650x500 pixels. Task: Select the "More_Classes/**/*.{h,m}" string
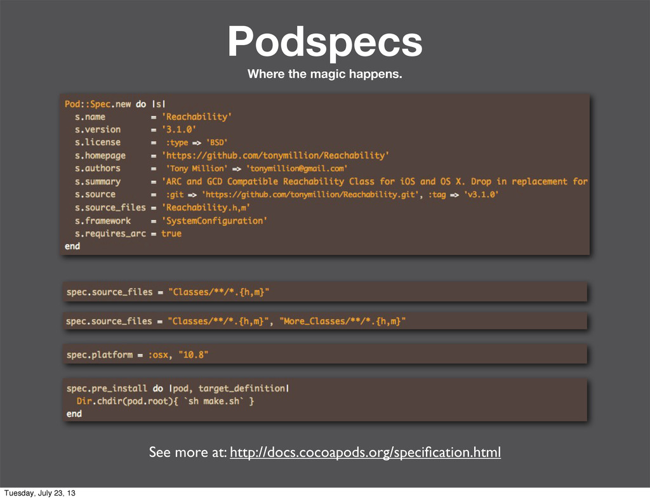343,321
